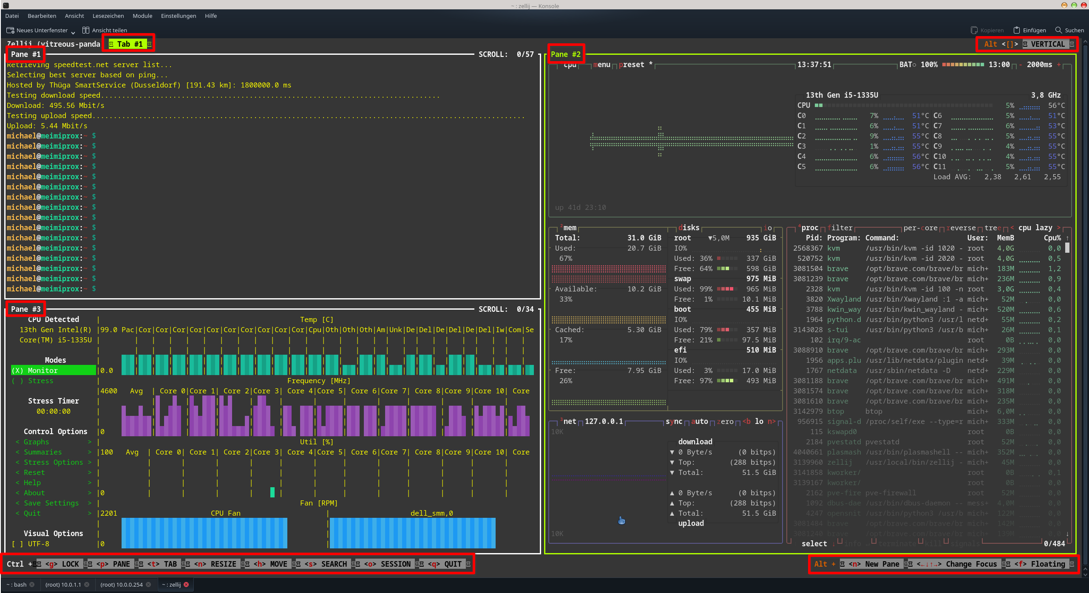
Task: Close the '~ : bash' tab with its X
Action: point(32,585)
